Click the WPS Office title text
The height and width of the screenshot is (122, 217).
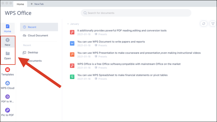18,13
